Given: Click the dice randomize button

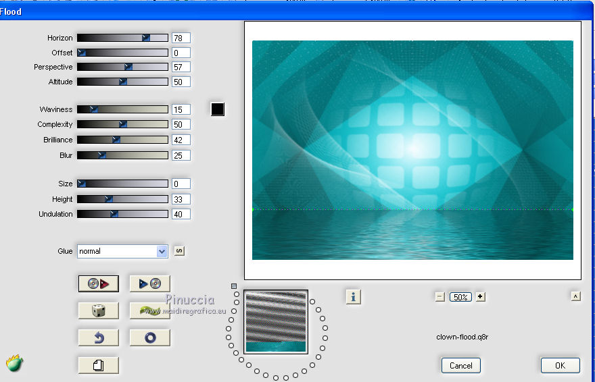Looking at the screenshot, I should coord(98,310).
